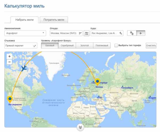Select the Базовый bonus level
The width and height of the screenshot is (160, 132).
[x=50, y=45]
